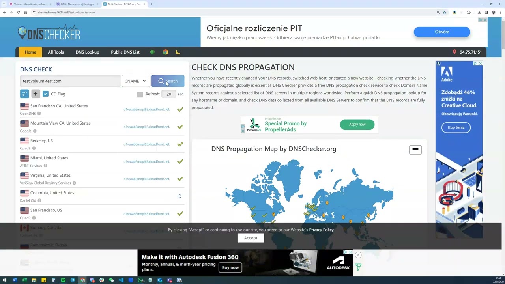Click Virginia, United States cloudfront result link
Viewport: 505px width, 284px height.
click(147, 179)
